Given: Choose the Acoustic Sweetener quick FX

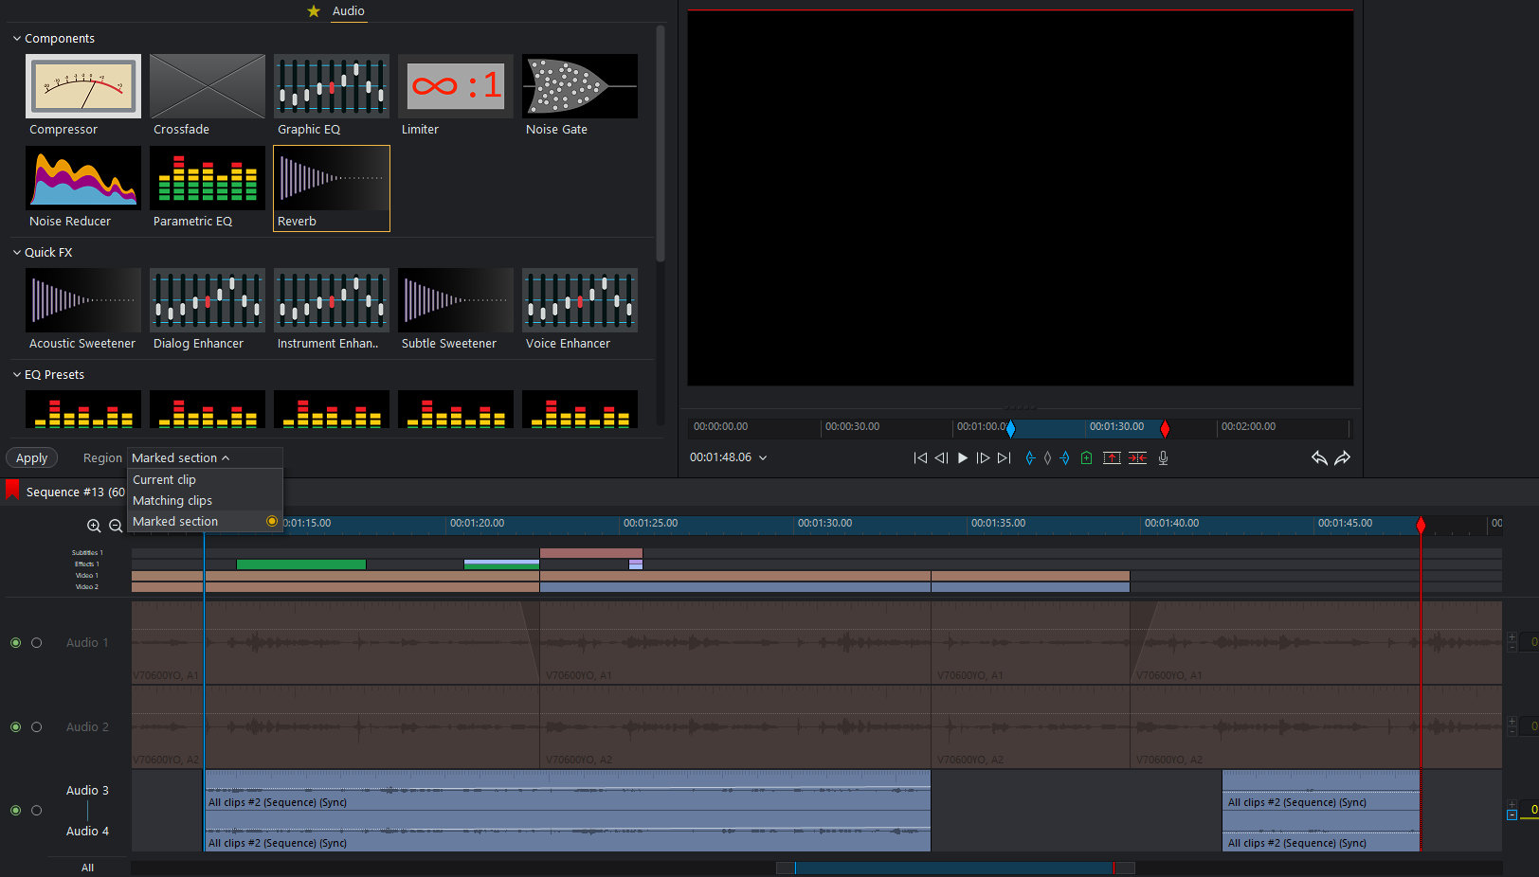Looking at the screenshot, I should click(83, 310).
